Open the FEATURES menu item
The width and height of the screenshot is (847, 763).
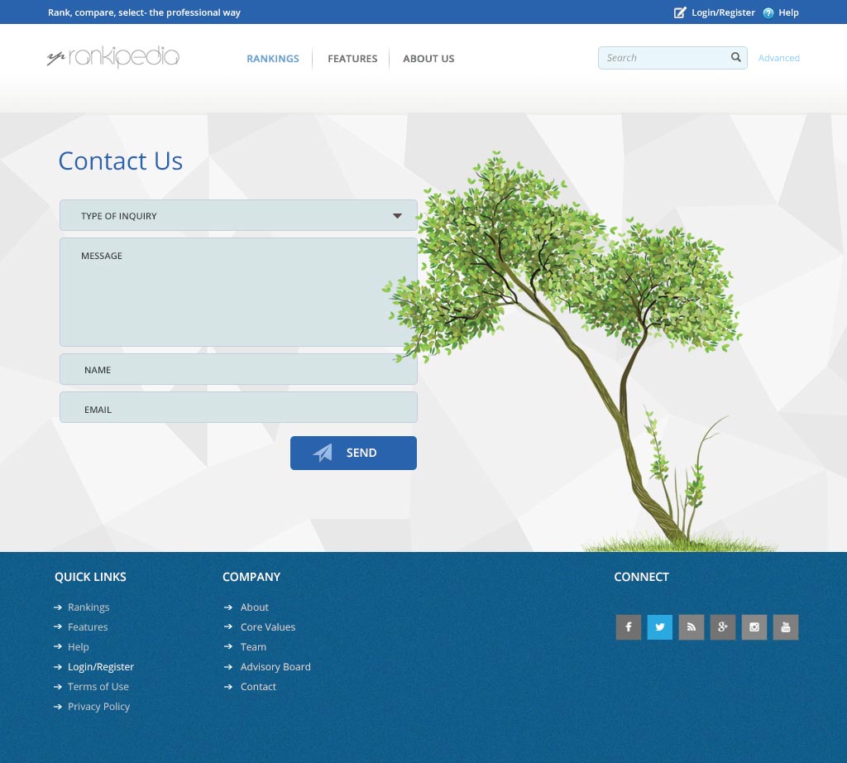[x=352, y=59]
